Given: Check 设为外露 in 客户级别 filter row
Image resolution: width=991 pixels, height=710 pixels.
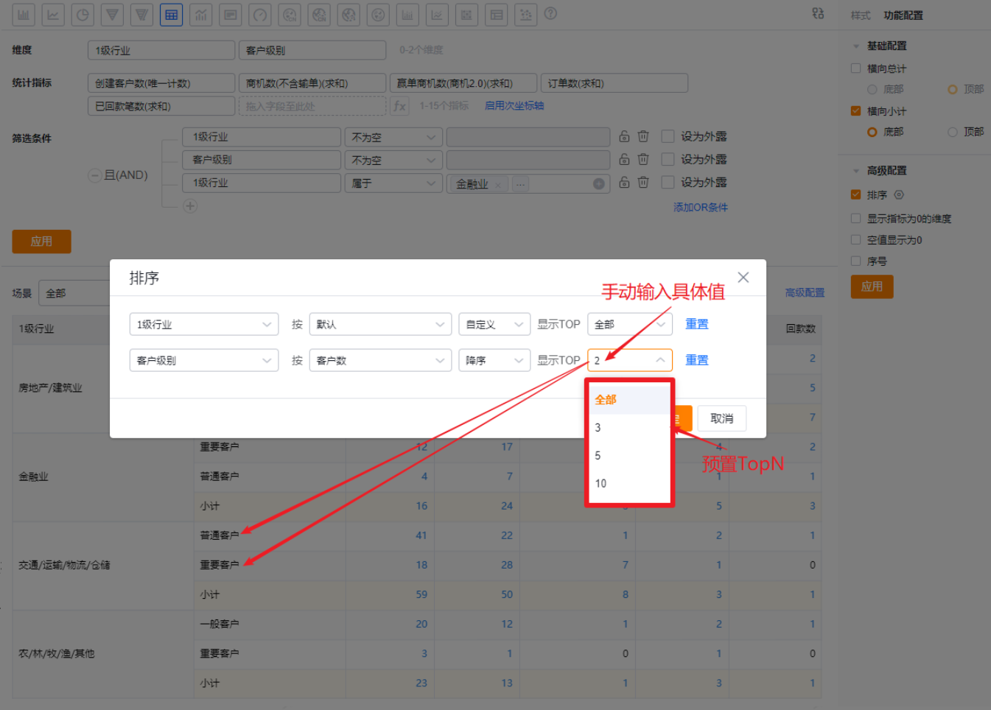Looking at the screenshot, I should click(668, 159).
